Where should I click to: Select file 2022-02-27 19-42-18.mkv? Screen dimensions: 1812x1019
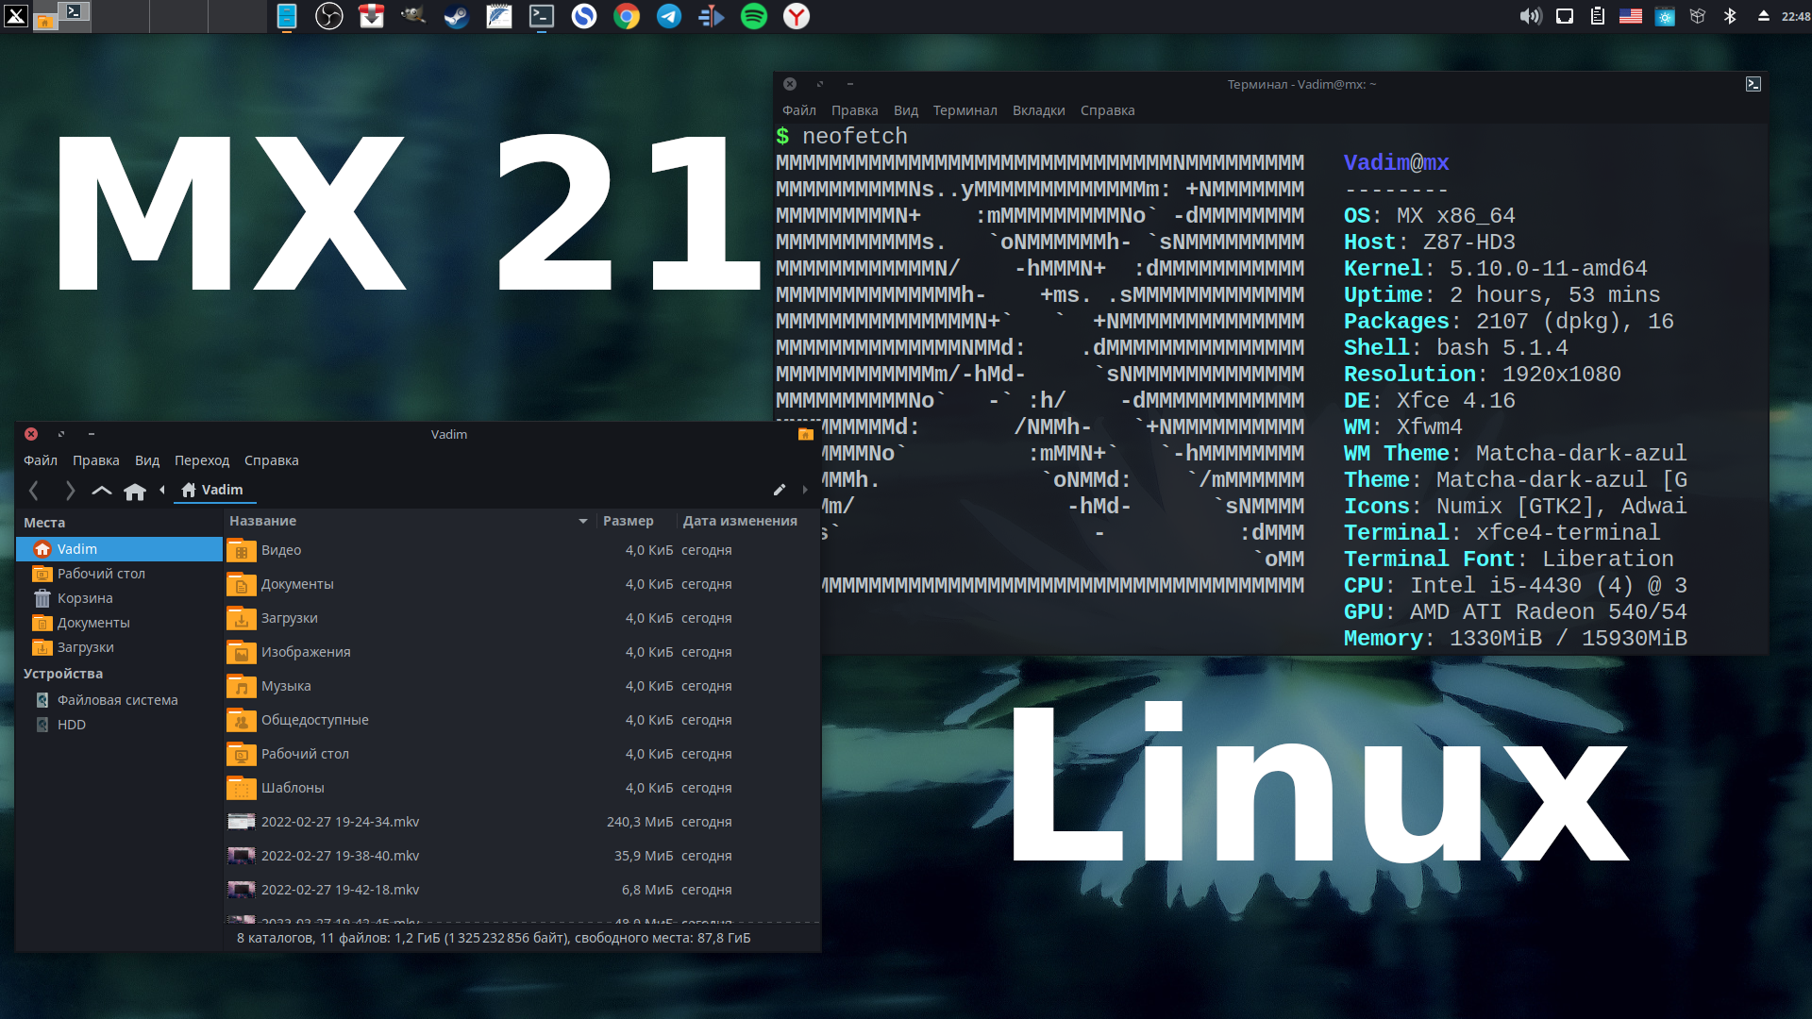click(x=522, y=890)
